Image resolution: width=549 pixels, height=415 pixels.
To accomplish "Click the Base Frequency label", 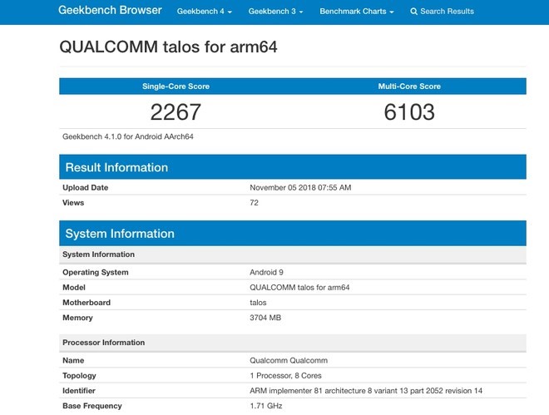I will pyautogui.click(x=92, y=406).
